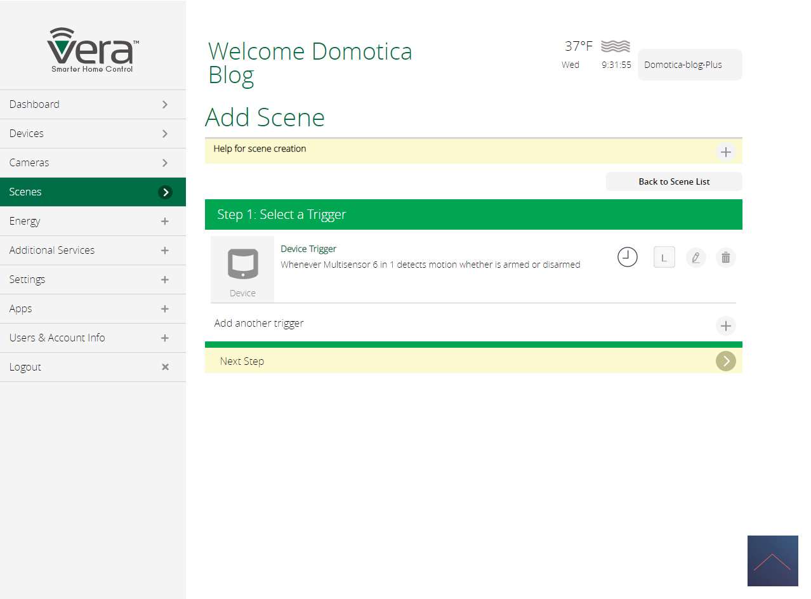Expand Add another trigger plus button
The image size is (811, 599).
point(725,326)
